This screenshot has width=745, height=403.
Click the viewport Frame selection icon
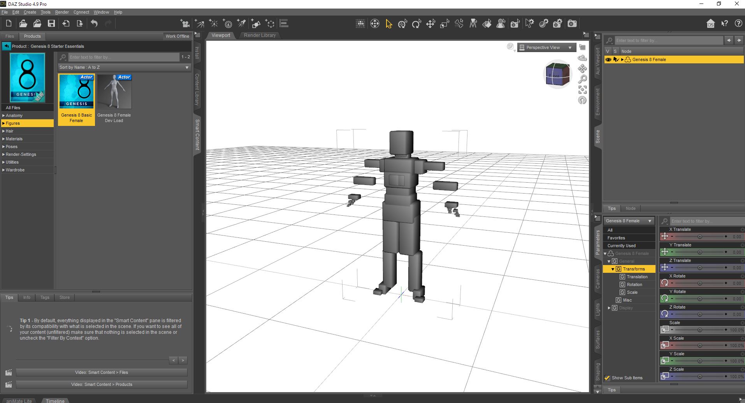point(582,90)
